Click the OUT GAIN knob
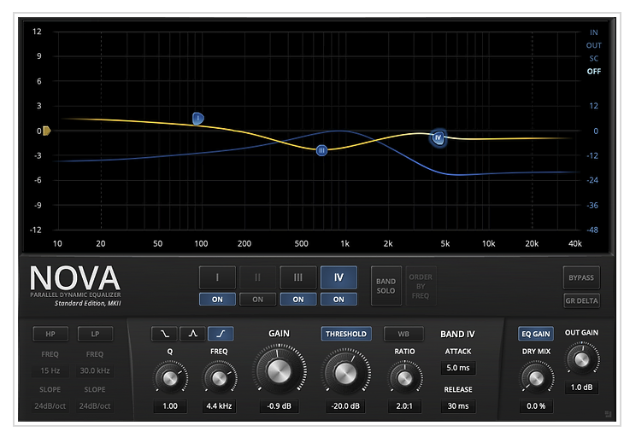This screenshot has height=437, width=624. tap(582, 359)
